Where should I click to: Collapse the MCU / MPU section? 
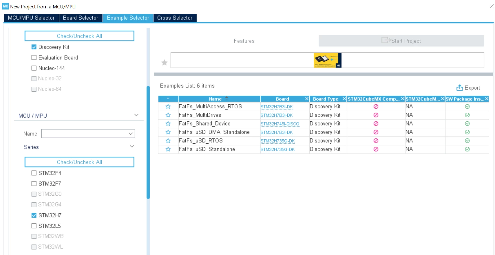[x=136, y=115]
